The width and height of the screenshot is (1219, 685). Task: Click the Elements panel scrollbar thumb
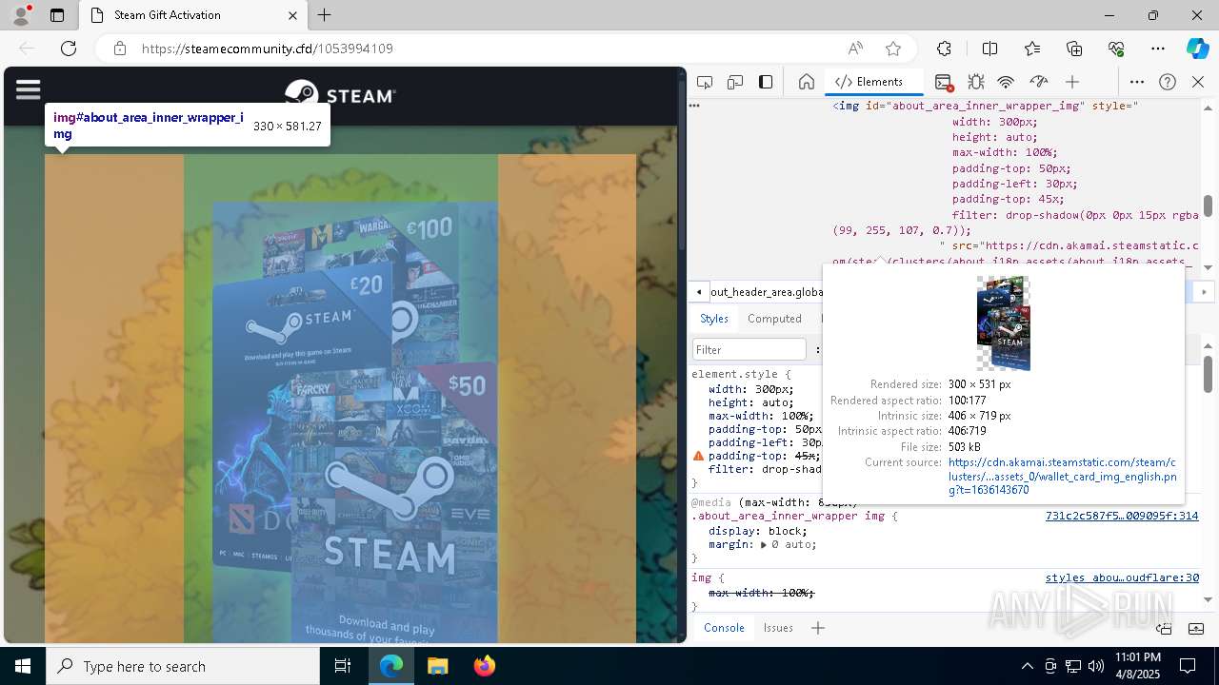[1208, 206]
